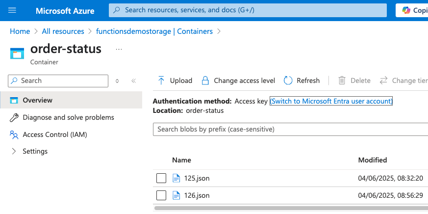This screenshot has width=428, height=214.
Task: Sort by the Modified column header
Action: coord(372,160)
